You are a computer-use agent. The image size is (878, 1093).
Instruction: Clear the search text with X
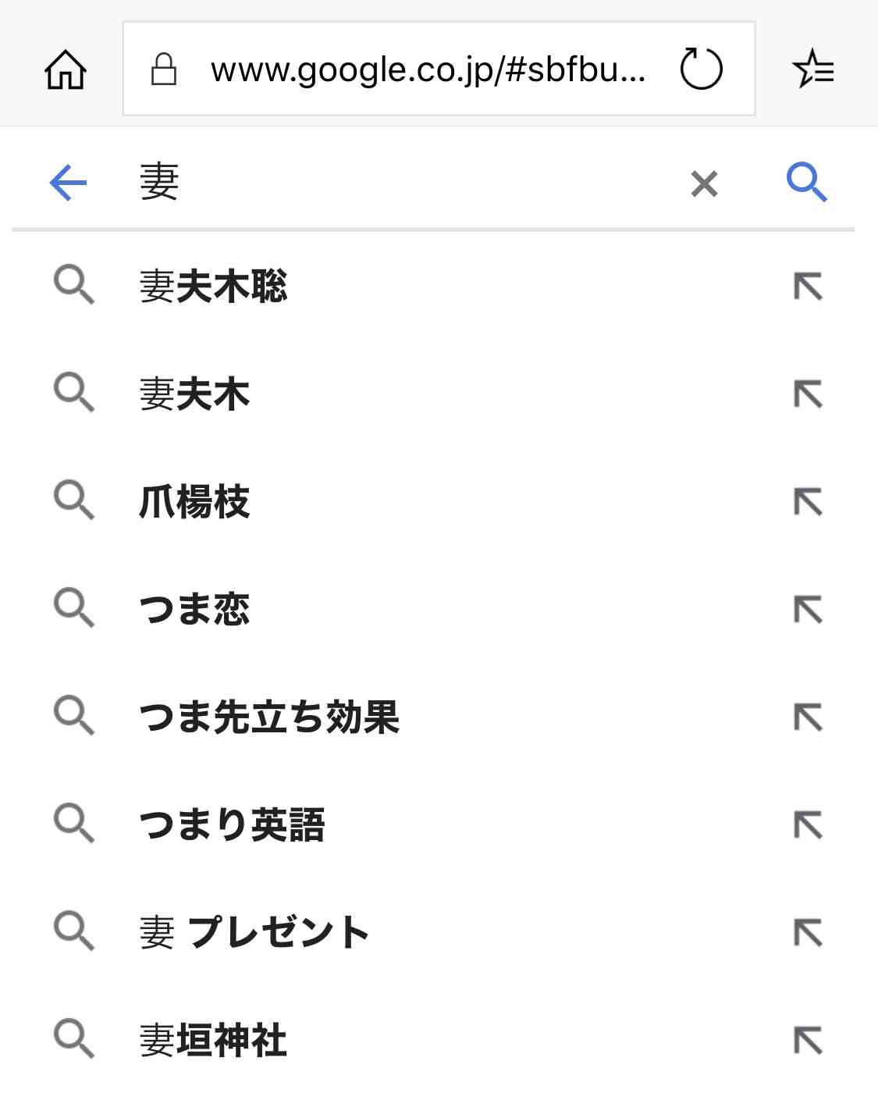point(704,184)
